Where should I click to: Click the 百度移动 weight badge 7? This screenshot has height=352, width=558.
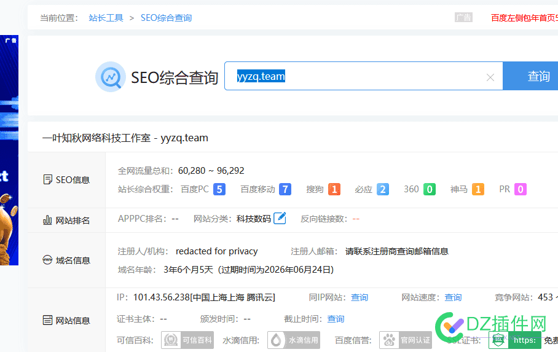285,189
